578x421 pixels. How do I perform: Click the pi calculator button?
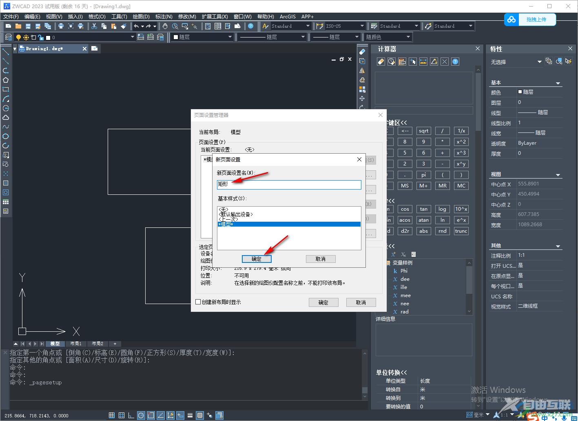click(x=424, y=174)
